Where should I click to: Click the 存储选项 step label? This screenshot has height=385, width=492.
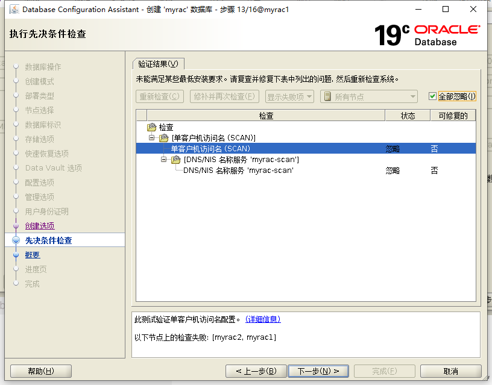click(x=40, y=139)
